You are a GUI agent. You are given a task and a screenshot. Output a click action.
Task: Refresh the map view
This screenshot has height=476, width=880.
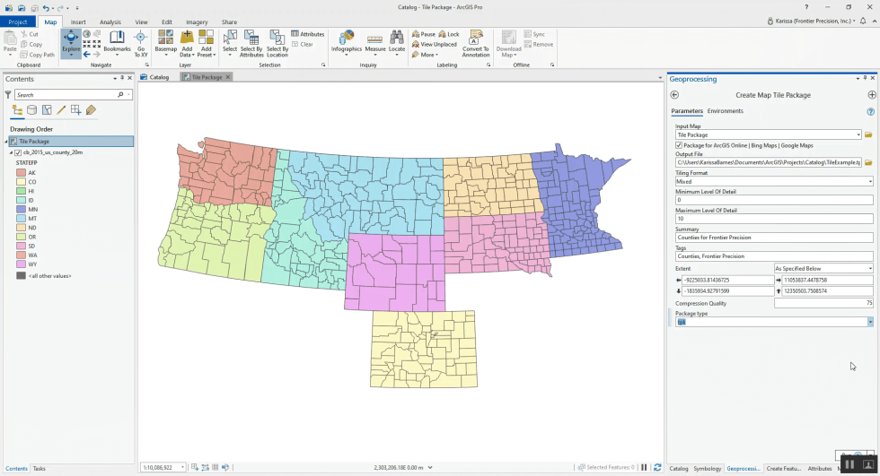657,467
